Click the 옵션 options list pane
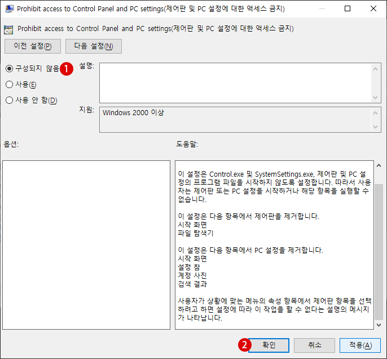 click(x=86, y=245)
